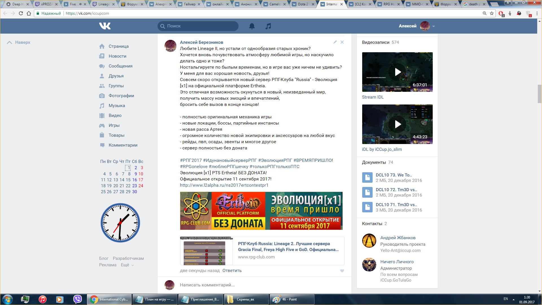
Task: Click the Yello-Ant@iccup.com email
Action: click(x=400, y=250)
